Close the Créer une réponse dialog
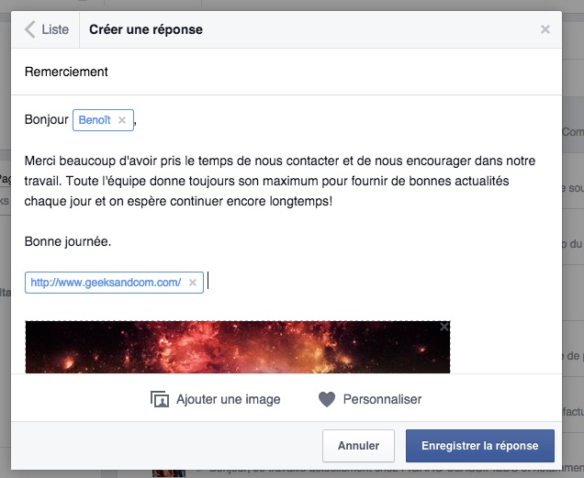The height and width of the screenshot is (478, 584). 545,29
